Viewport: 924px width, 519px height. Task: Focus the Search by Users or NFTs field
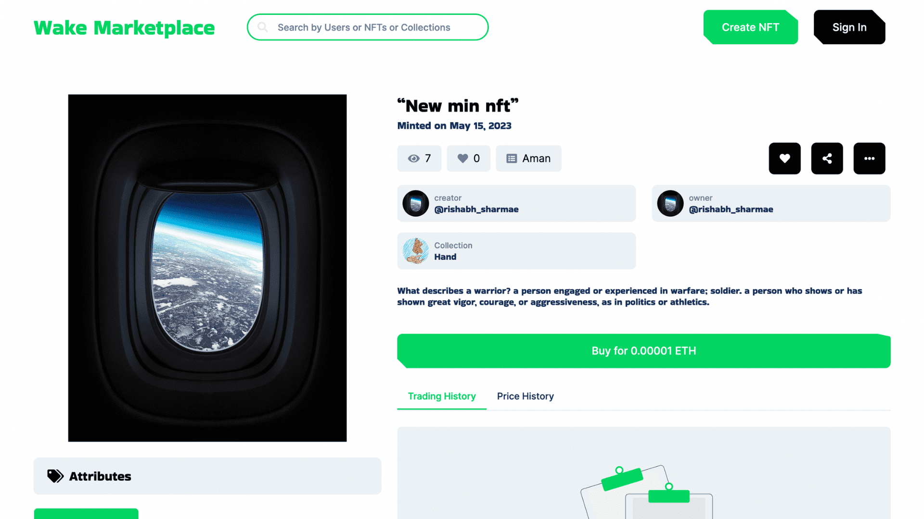click(x=368, y=27)
